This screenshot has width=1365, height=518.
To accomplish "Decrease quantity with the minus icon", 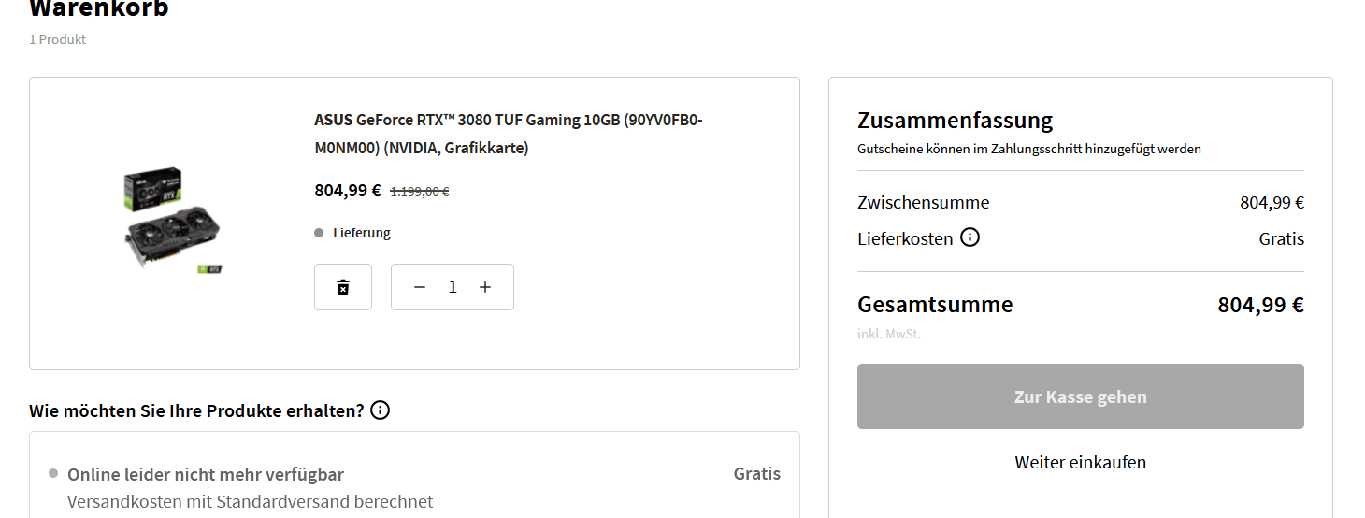I will (420, 287).
